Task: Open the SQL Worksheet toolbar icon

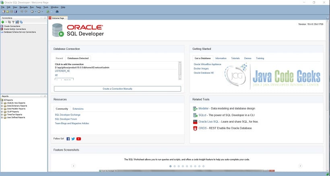Action: click(48, 12)
